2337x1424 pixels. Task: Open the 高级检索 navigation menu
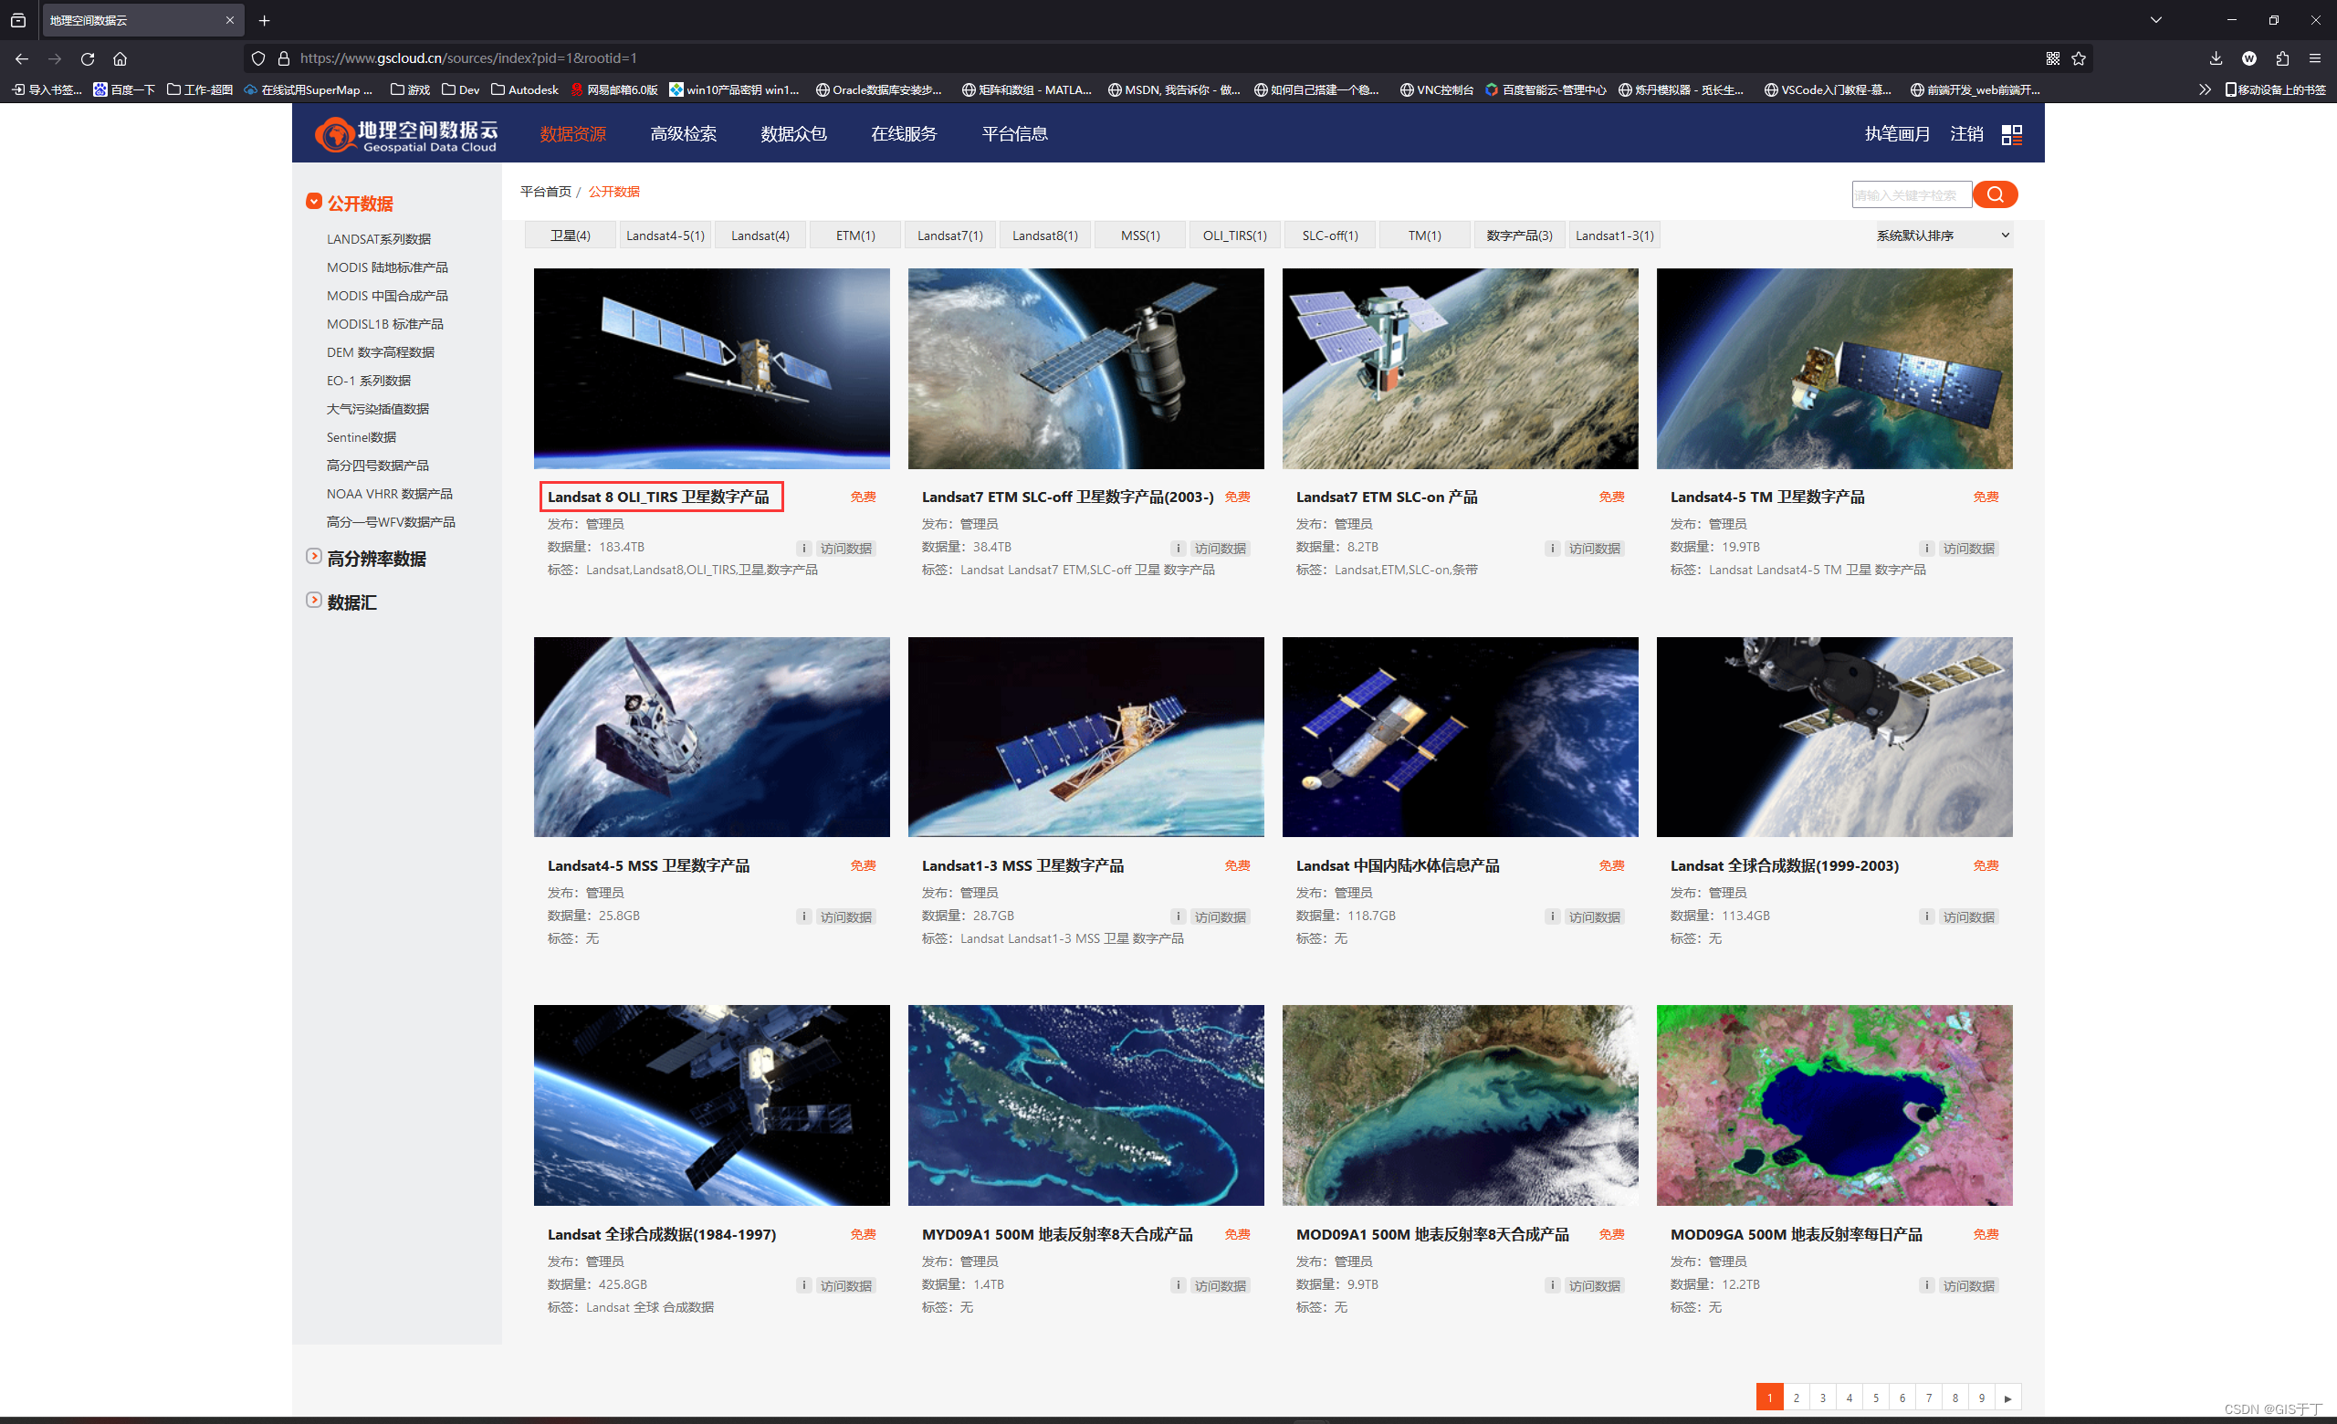pyautogui.click(x=683, y=133)
